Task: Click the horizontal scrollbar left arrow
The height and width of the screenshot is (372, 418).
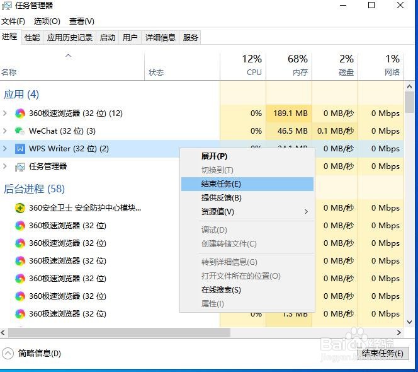Action: click(x=3, y=333)
